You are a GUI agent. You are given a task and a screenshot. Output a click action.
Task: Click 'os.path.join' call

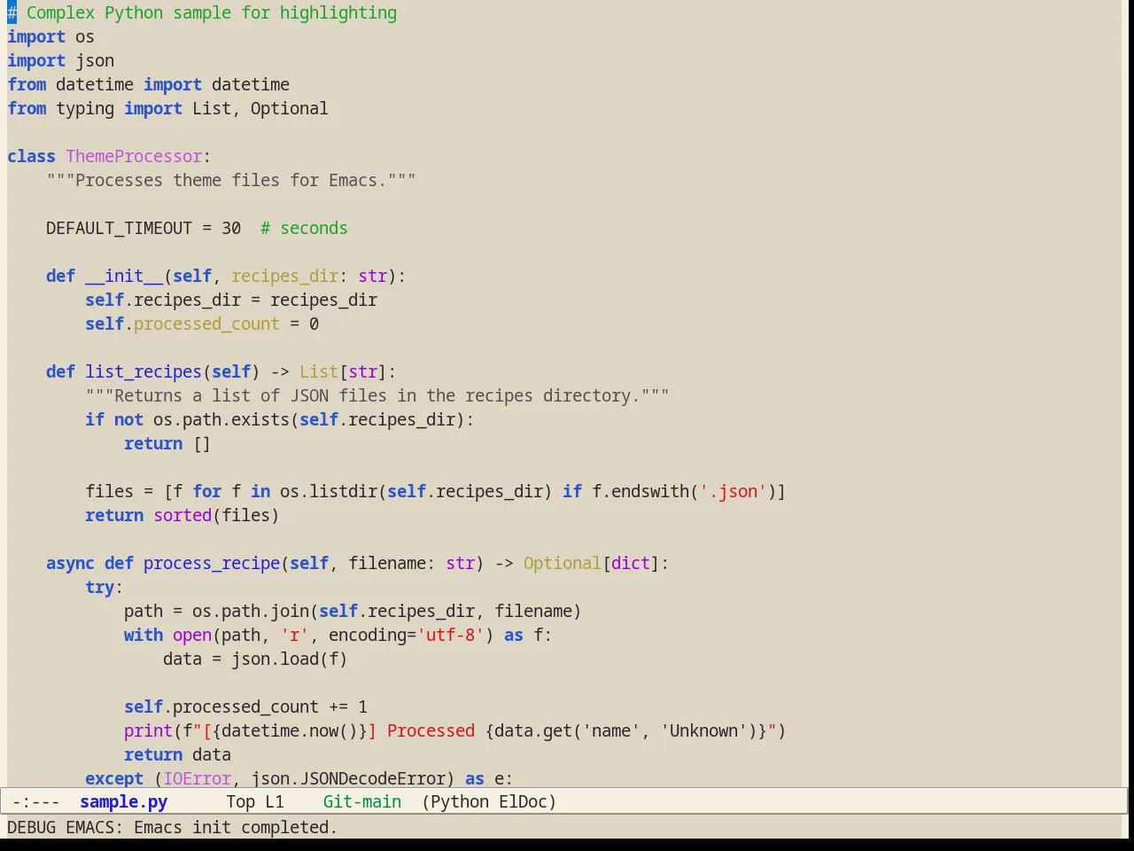[251, 612]
